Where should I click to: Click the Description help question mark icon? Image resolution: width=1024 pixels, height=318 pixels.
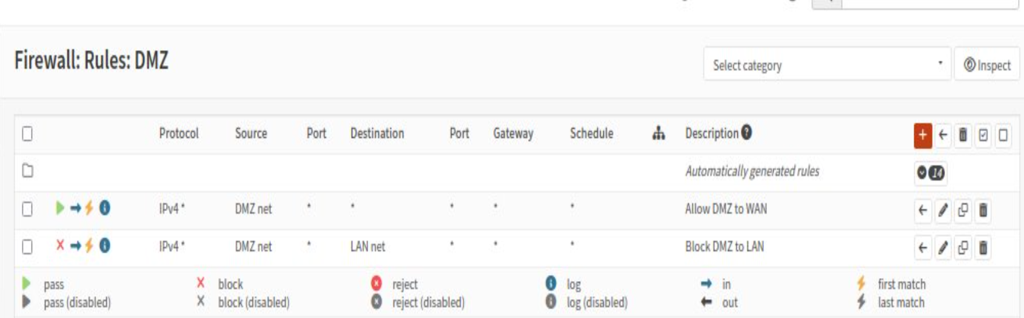(746, 132)
